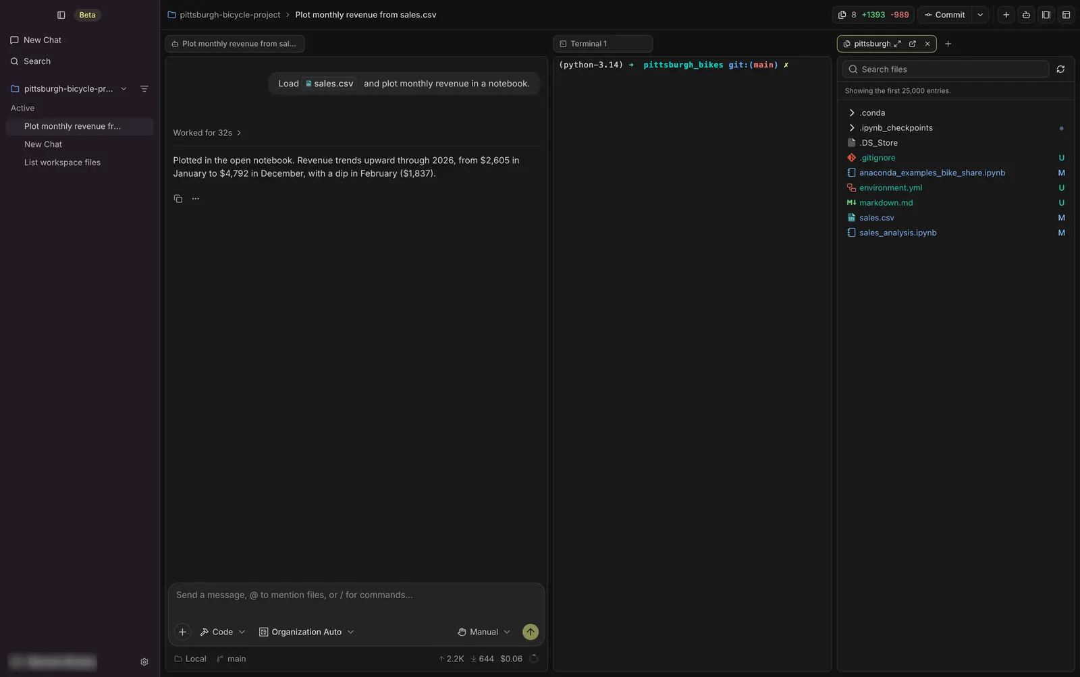Copy the assistant response
Screen dimensions: 1080x677
click(x=178, y=199)
